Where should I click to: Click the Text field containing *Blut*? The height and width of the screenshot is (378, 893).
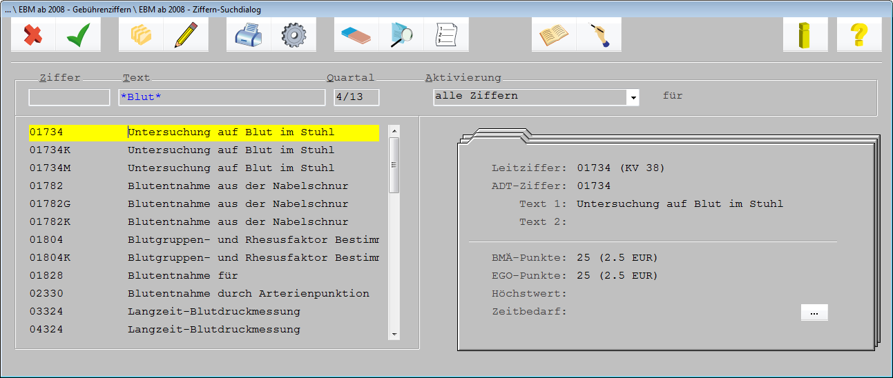221,97
